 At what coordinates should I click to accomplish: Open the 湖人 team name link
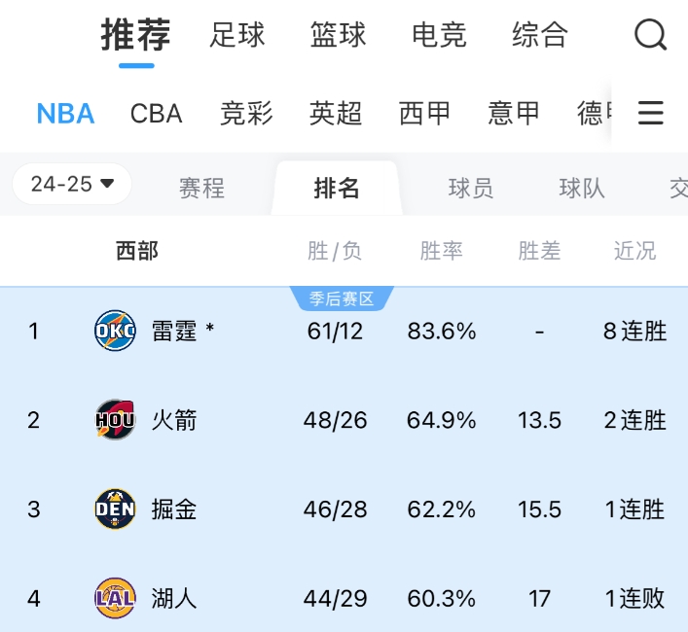(x=174, y=597)
